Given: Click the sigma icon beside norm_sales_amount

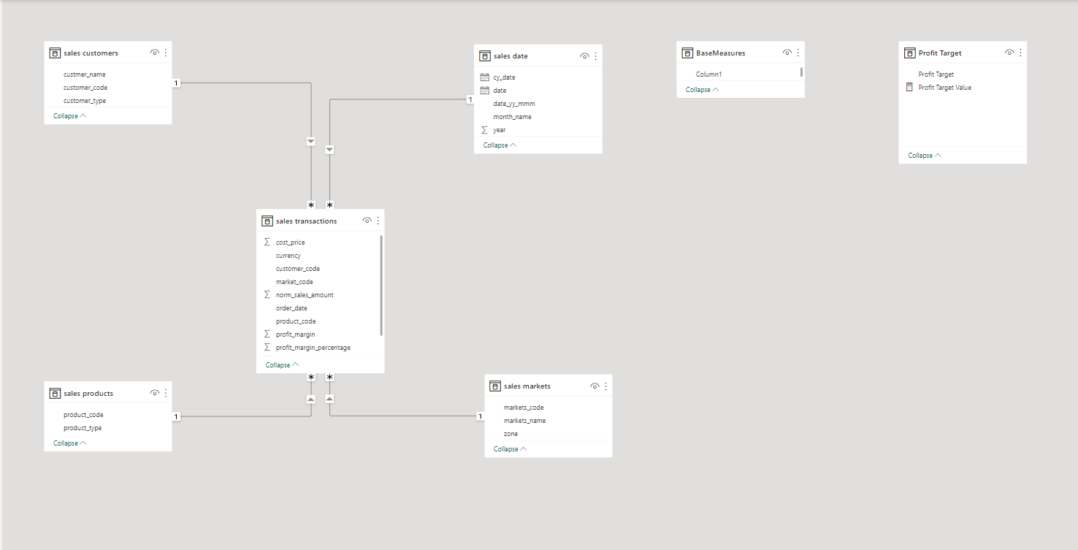Looking at the screenshot, I should pyautogui.click(x=267, y=294).
